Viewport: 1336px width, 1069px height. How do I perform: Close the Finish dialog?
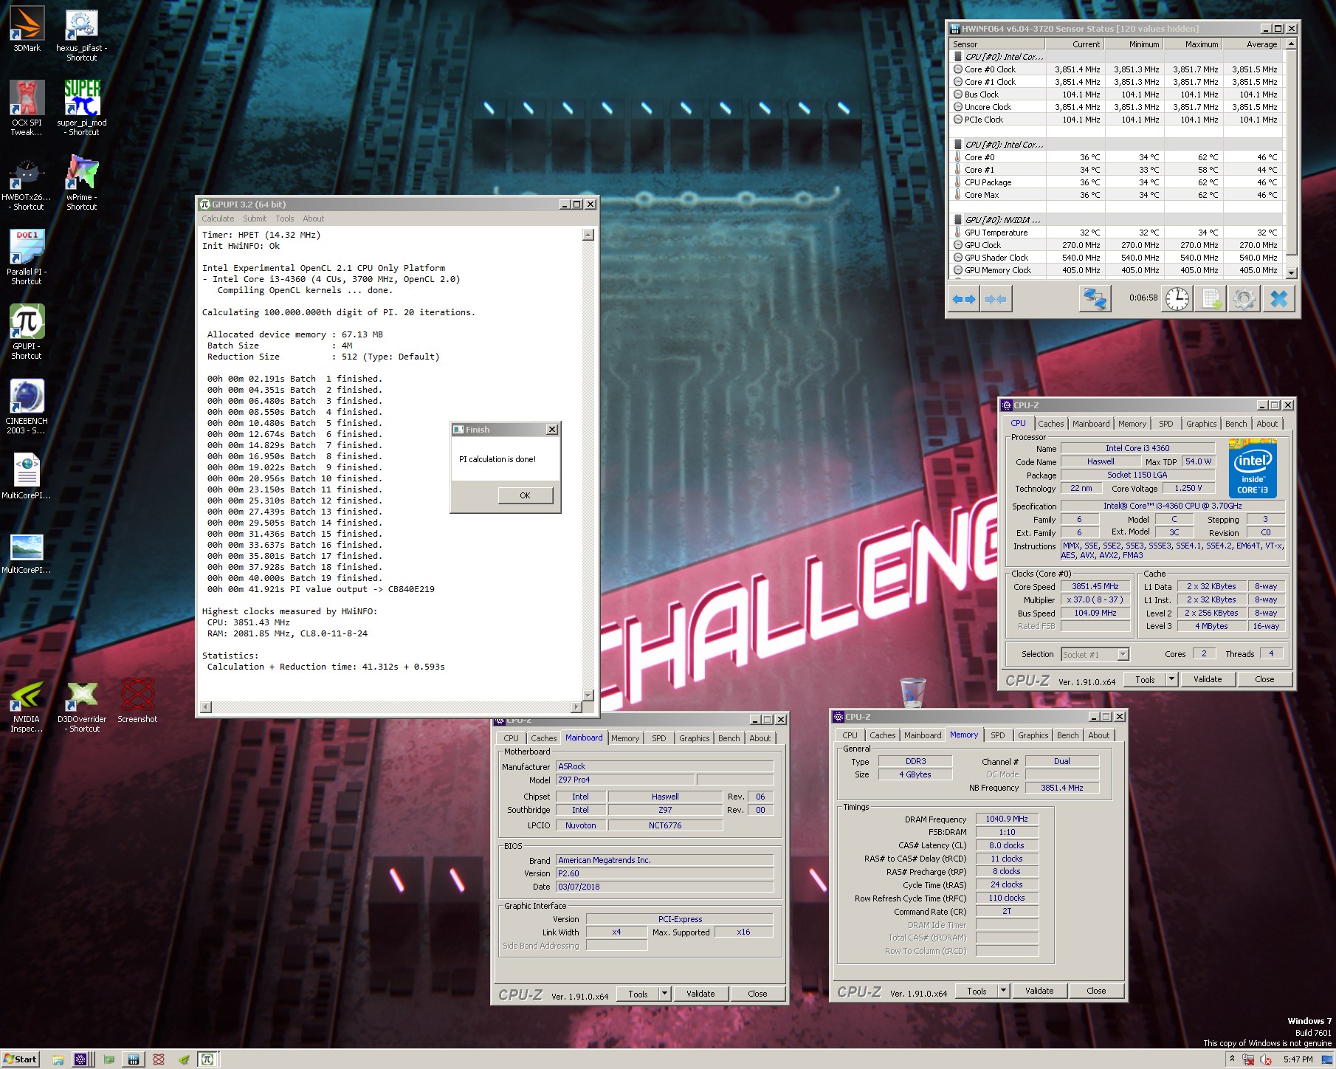point(551,430)
